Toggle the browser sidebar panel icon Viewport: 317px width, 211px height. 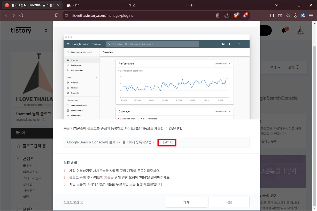click(x=272, y=15)
